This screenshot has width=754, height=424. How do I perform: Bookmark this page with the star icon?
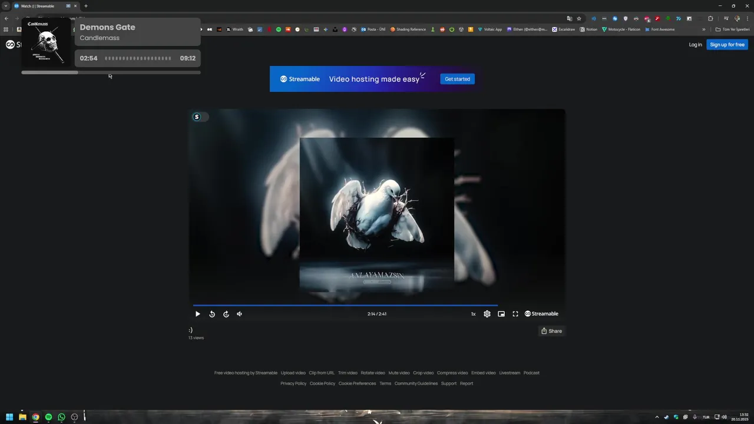[x=579, y=18]
